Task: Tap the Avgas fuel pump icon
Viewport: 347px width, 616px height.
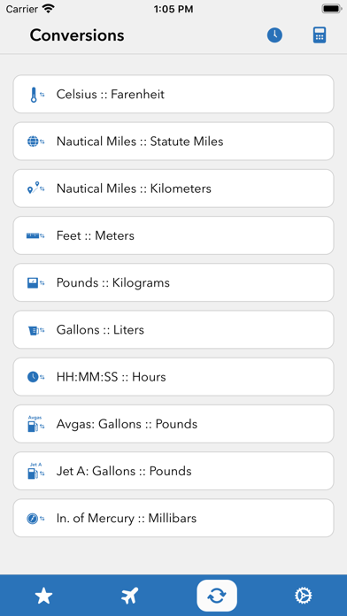Action: pos(35,423)
